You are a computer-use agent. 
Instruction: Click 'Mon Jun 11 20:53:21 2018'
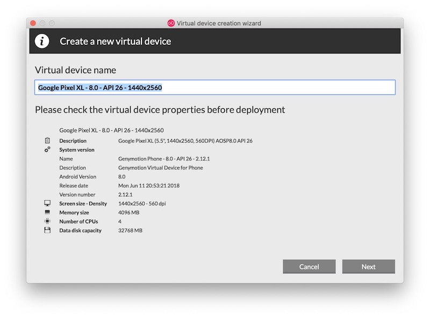[149, 186]
